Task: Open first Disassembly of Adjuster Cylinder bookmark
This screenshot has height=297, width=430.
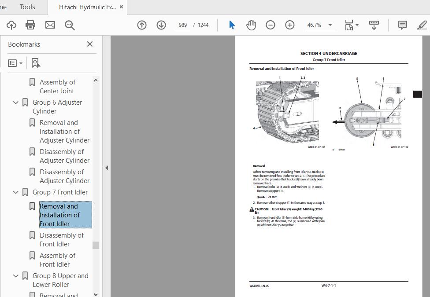Action: click(64, 156)
